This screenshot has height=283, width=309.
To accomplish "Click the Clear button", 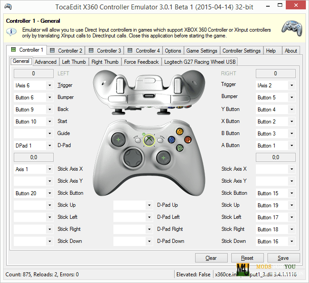I will (x=211, y=258).
